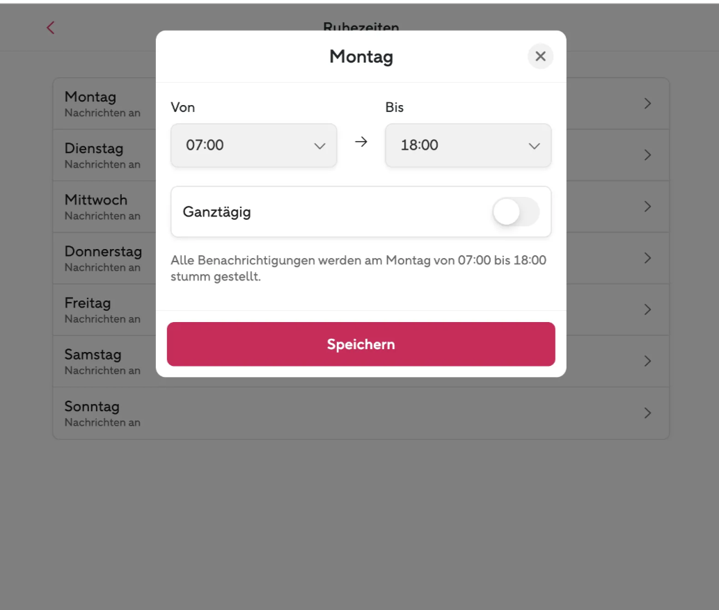Click the chevron on the Samstag row
Viewport: 719px width, 610px height.
[x=647, y=361]
